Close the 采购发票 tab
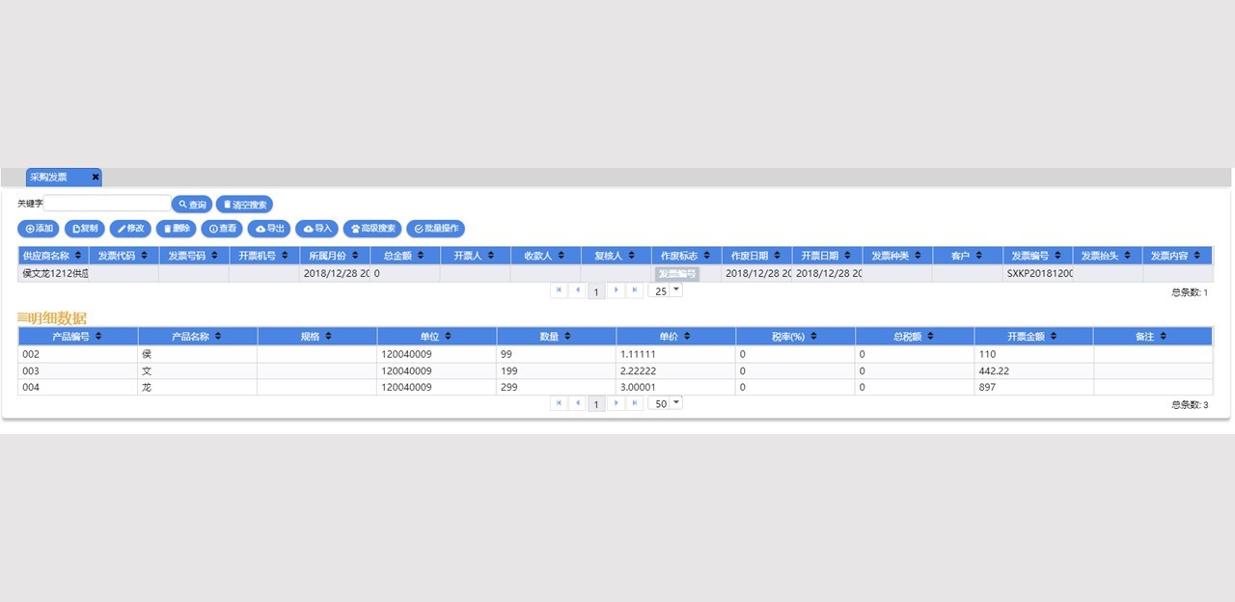The height and width of the screenshot is (602, 1235). pos(96,178)
